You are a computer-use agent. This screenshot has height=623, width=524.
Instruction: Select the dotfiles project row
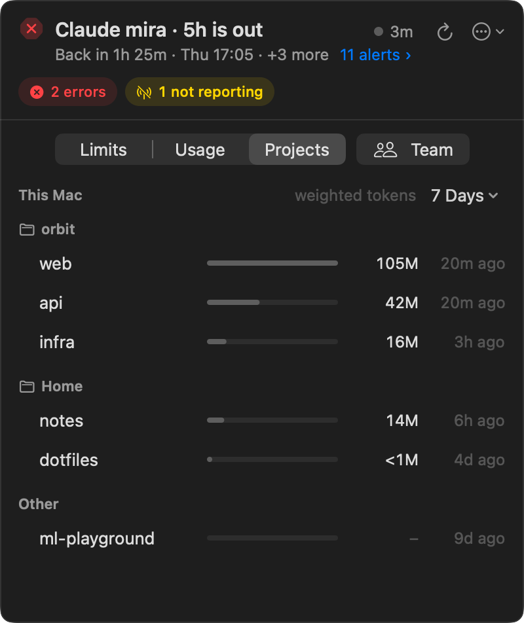tap(262, 459)
